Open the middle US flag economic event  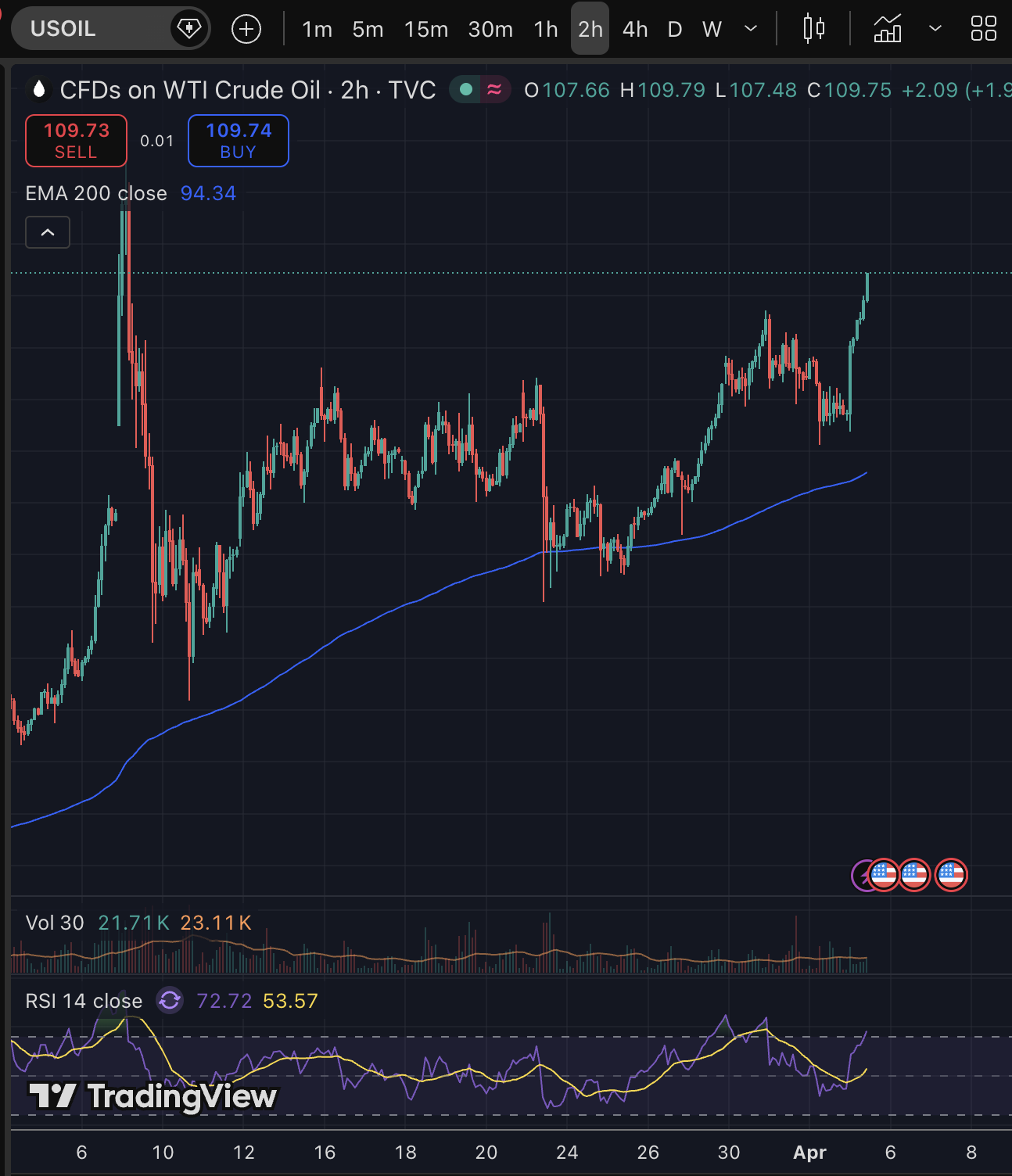point(913,875)
